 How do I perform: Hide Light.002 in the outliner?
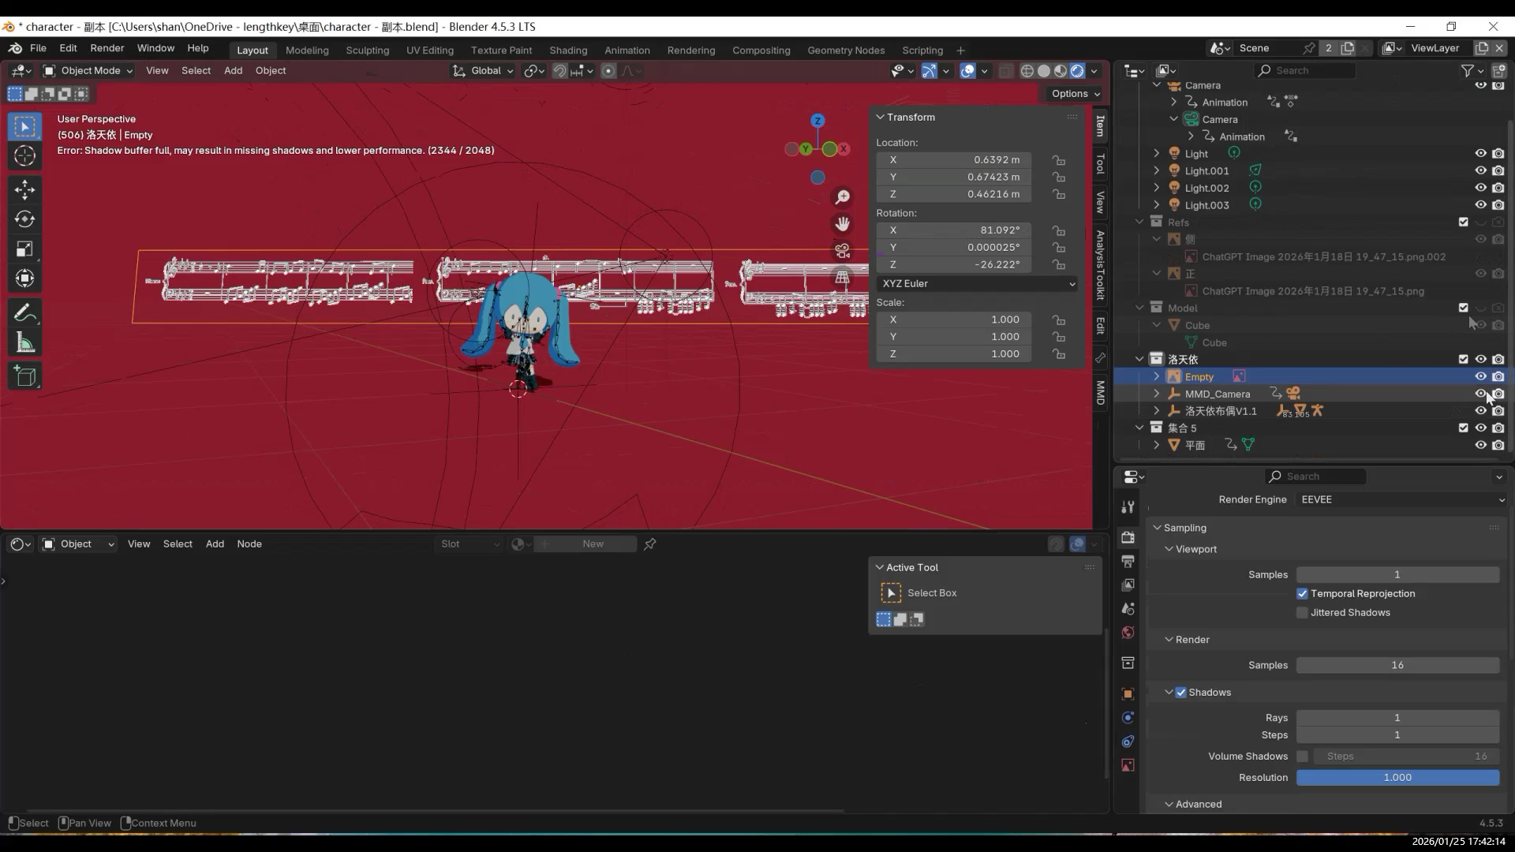click(1480, 188)
